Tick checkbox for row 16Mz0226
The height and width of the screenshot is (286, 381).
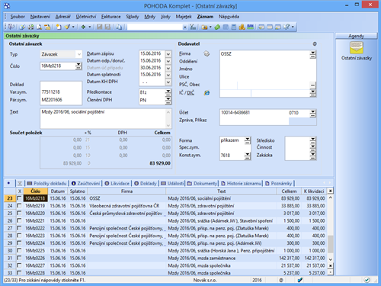[19, 258]
